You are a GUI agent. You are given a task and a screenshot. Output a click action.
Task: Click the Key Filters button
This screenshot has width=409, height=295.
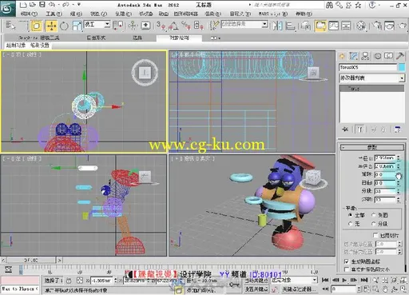coord(299,289)
